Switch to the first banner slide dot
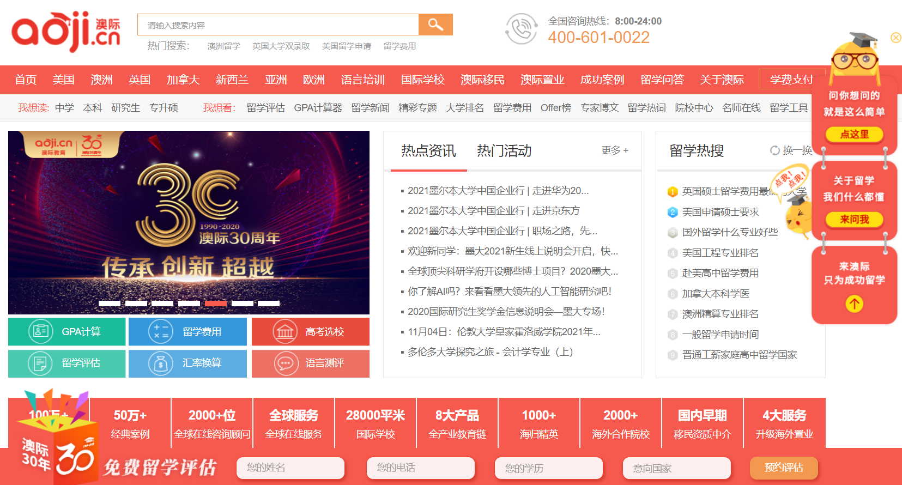 click(x=110, y=303)
